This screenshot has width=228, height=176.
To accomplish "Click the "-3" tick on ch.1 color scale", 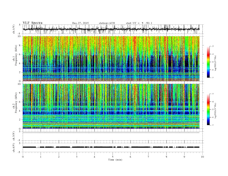I will coord(212,46).
